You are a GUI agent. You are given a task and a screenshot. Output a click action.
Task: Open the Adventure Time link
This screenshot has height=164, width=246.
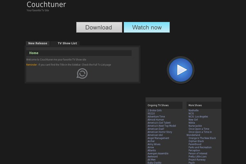(156, 116)
